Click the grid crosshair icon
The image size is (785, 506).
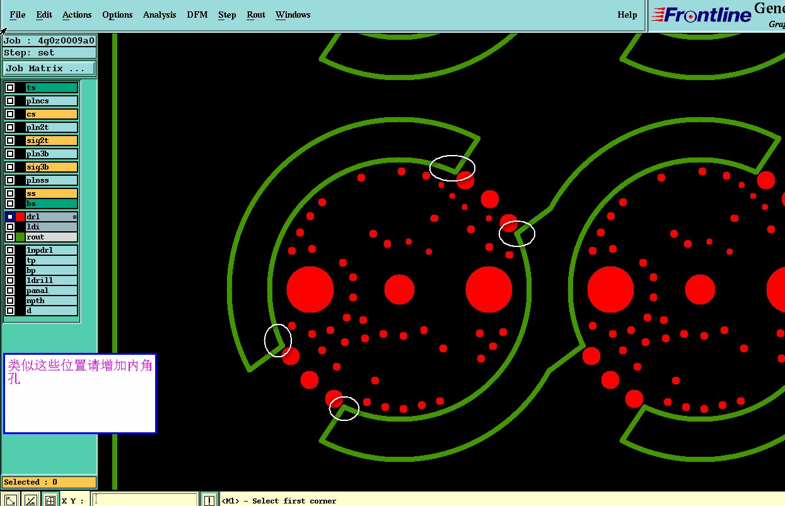(x=50, y=500)
